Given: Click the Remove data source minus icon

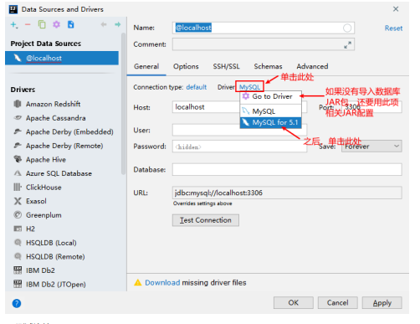Looking at the screenshot, I should point(28,25).
